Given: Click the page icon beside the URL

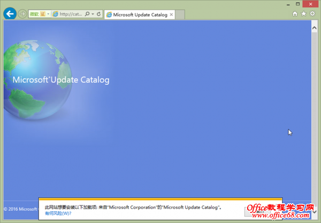Looking at the screenshot, I should [x=55, y=14].
